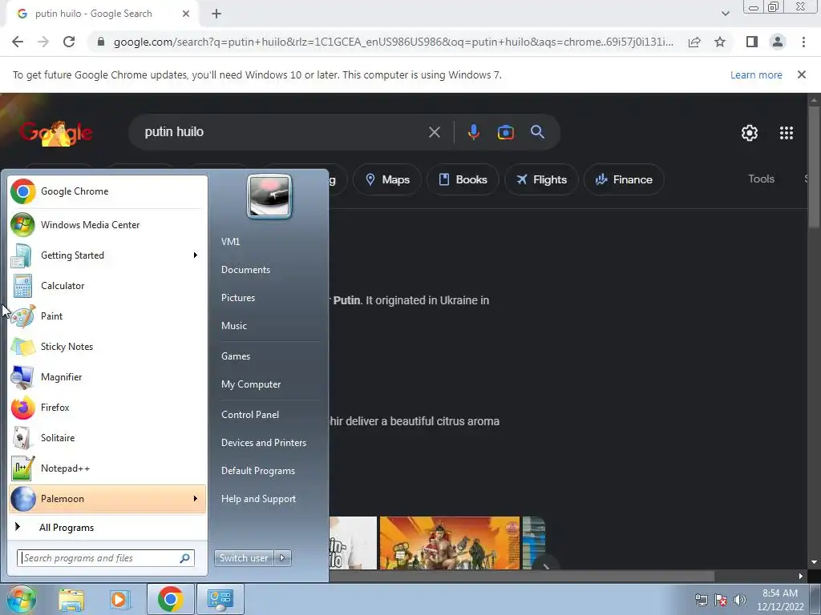This screenshot has width=821, height=615.
Task: Launch Solitaire game
Action: tap(107, 438)
